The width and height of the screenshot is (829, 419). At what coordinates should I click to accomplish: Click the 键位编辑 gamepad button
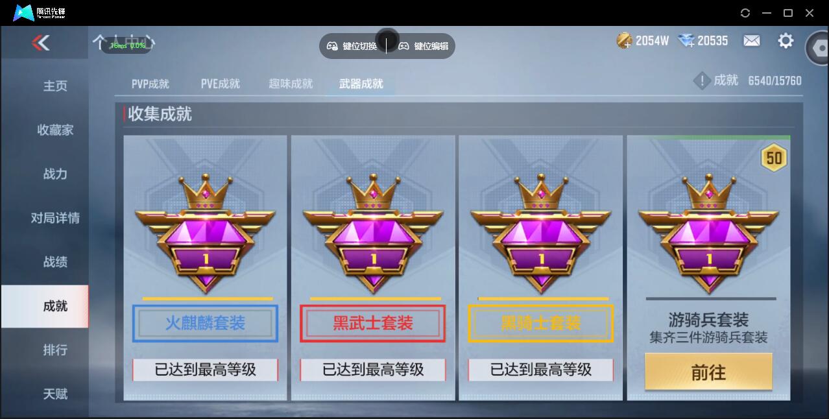423,46
